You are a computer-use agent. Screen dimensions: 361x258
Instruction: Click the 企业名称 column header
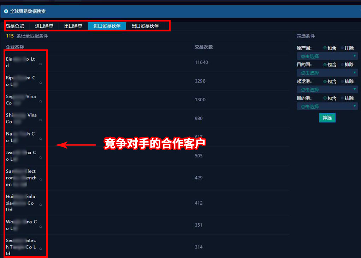[15, 47]
